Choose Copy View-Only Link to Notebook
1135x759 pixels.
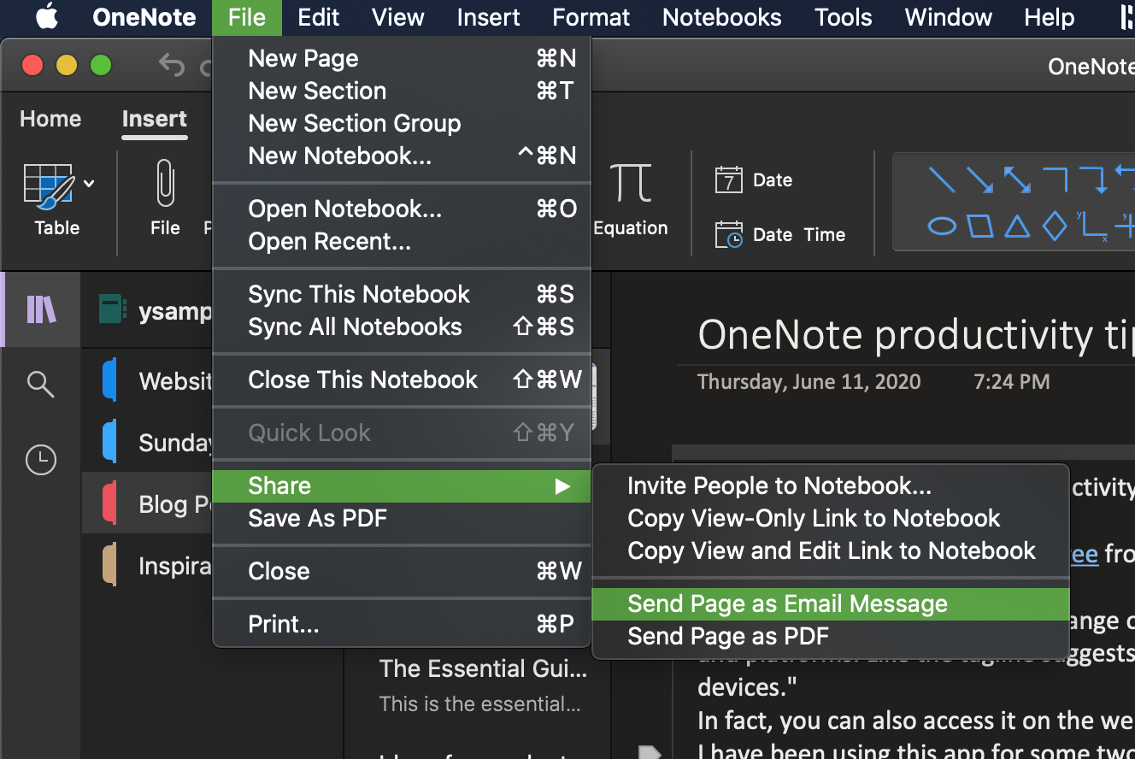(830, 518)
